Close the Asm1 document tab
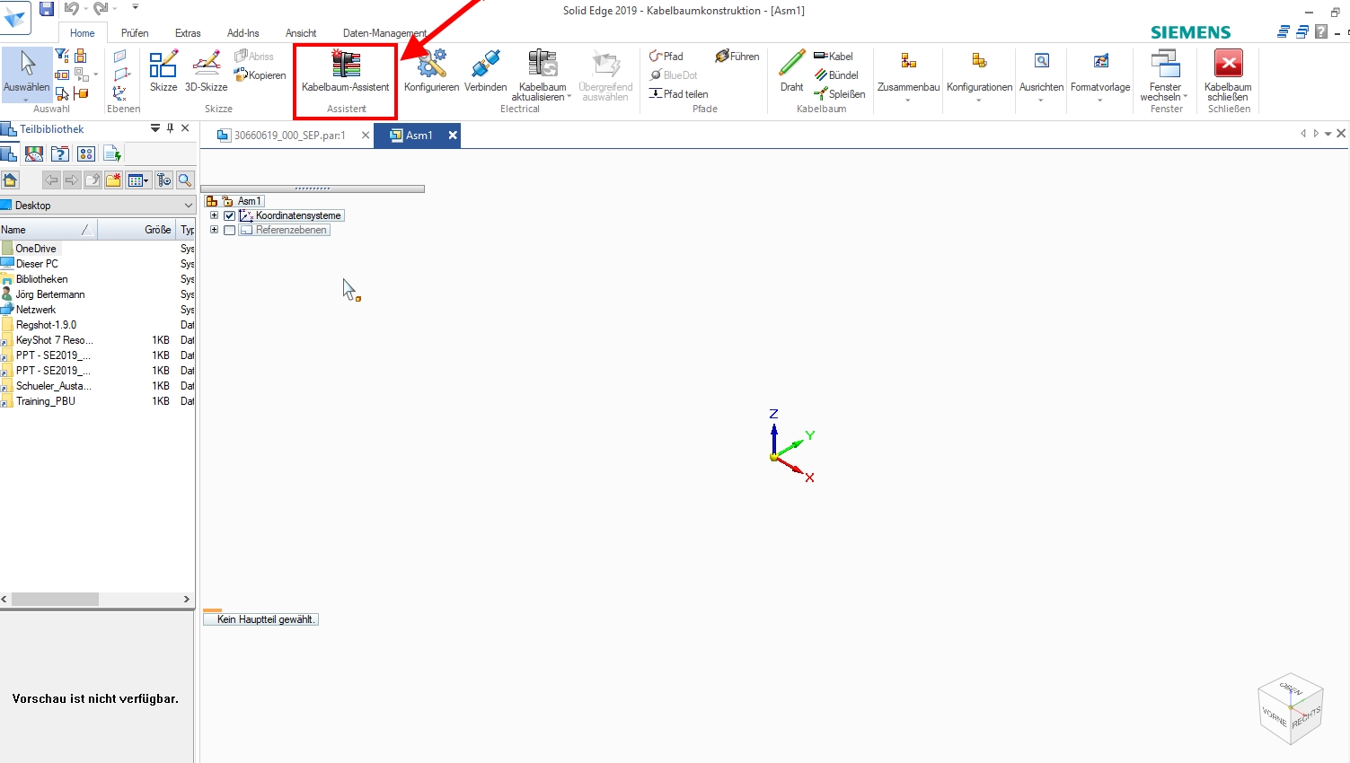This screenshot has width=1350, height=763. 453,136
